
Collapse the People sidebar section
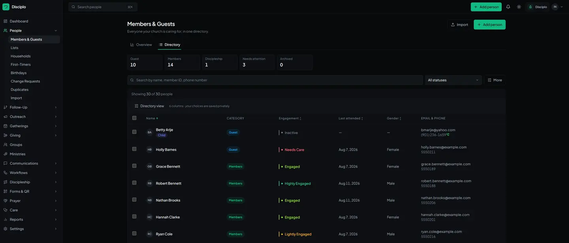click(x=56, y=31)
